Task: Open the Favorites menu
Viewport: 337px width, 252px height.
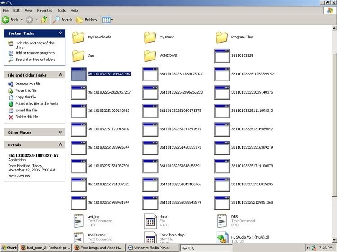Action: (44, 10)
